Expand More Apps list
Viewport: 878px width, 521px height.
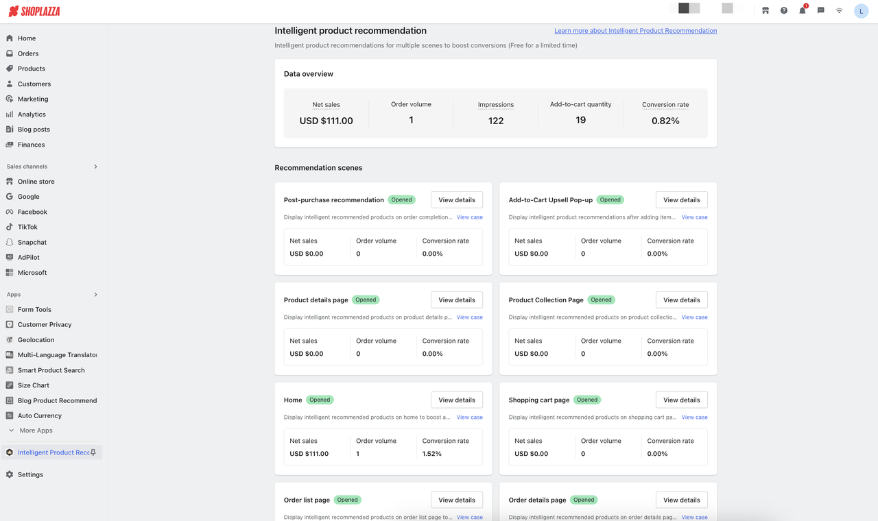point(36,431)
